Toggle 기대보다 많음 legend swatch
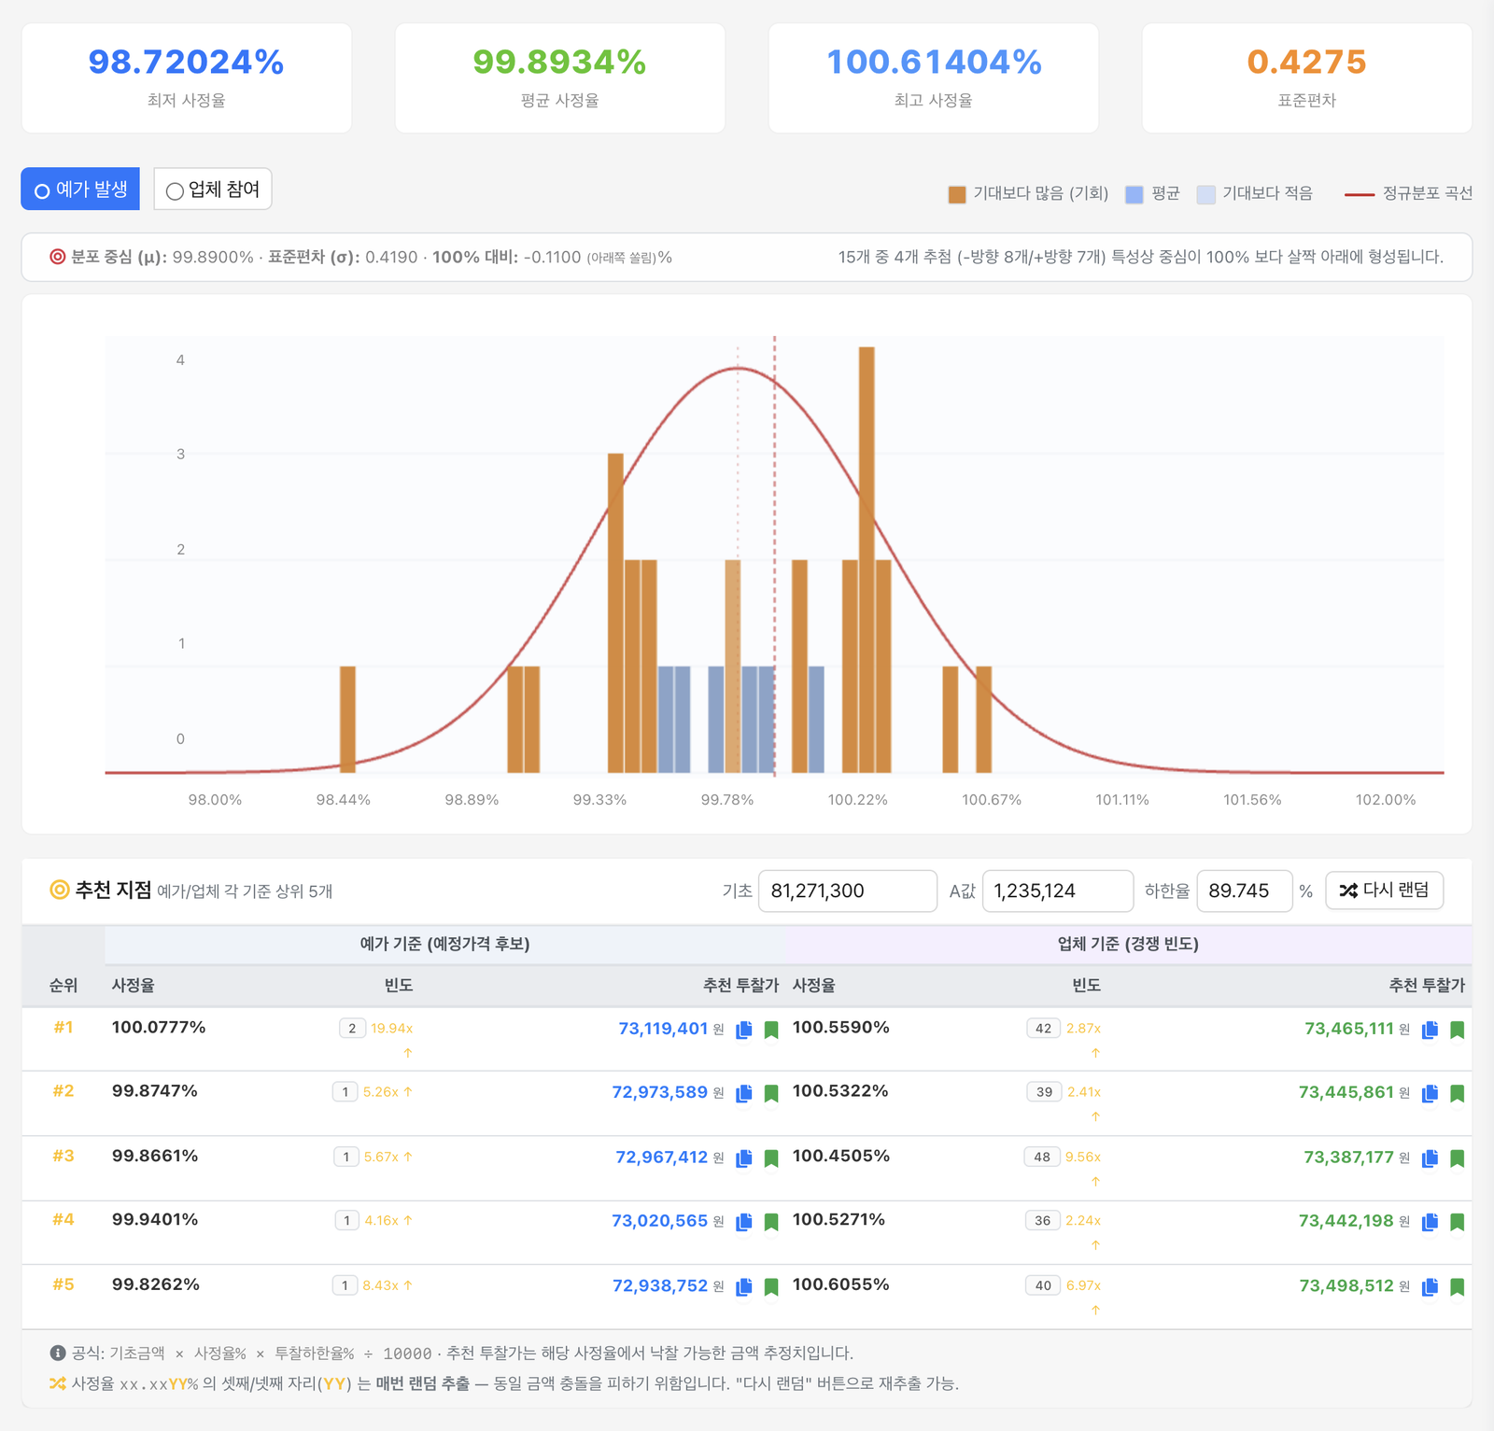The height and width of the screenshot is (1431, 1494). tap(957, 194)
